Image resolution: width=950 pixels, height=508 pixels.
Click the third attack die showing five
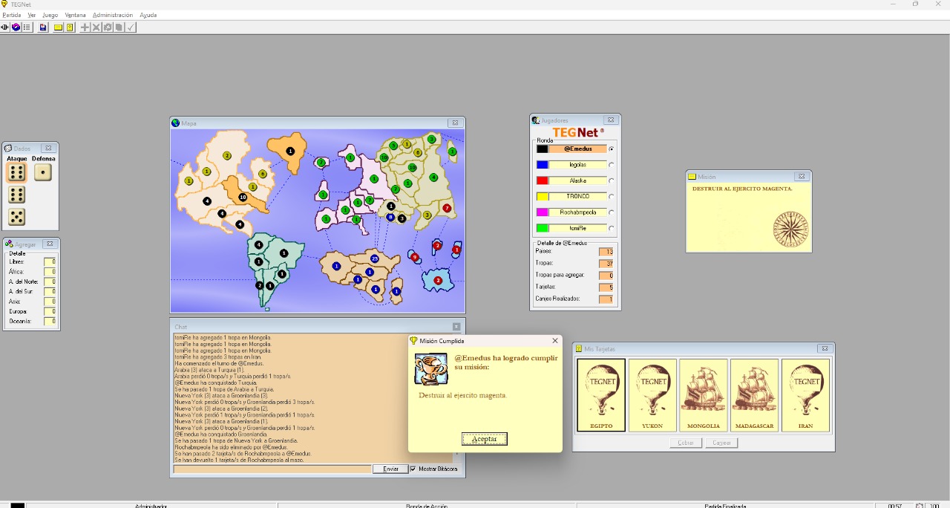click(x=16, y=217)
